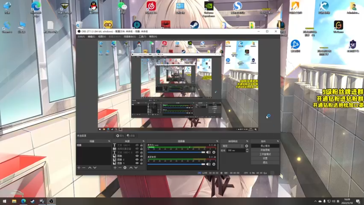Open the Steam desktop icon

click(194, 25)
